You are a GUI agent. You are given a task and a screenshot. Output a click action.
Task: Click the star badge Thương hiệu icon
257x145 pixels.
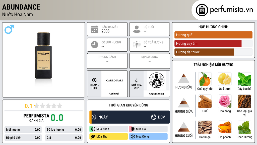point(94,80)
